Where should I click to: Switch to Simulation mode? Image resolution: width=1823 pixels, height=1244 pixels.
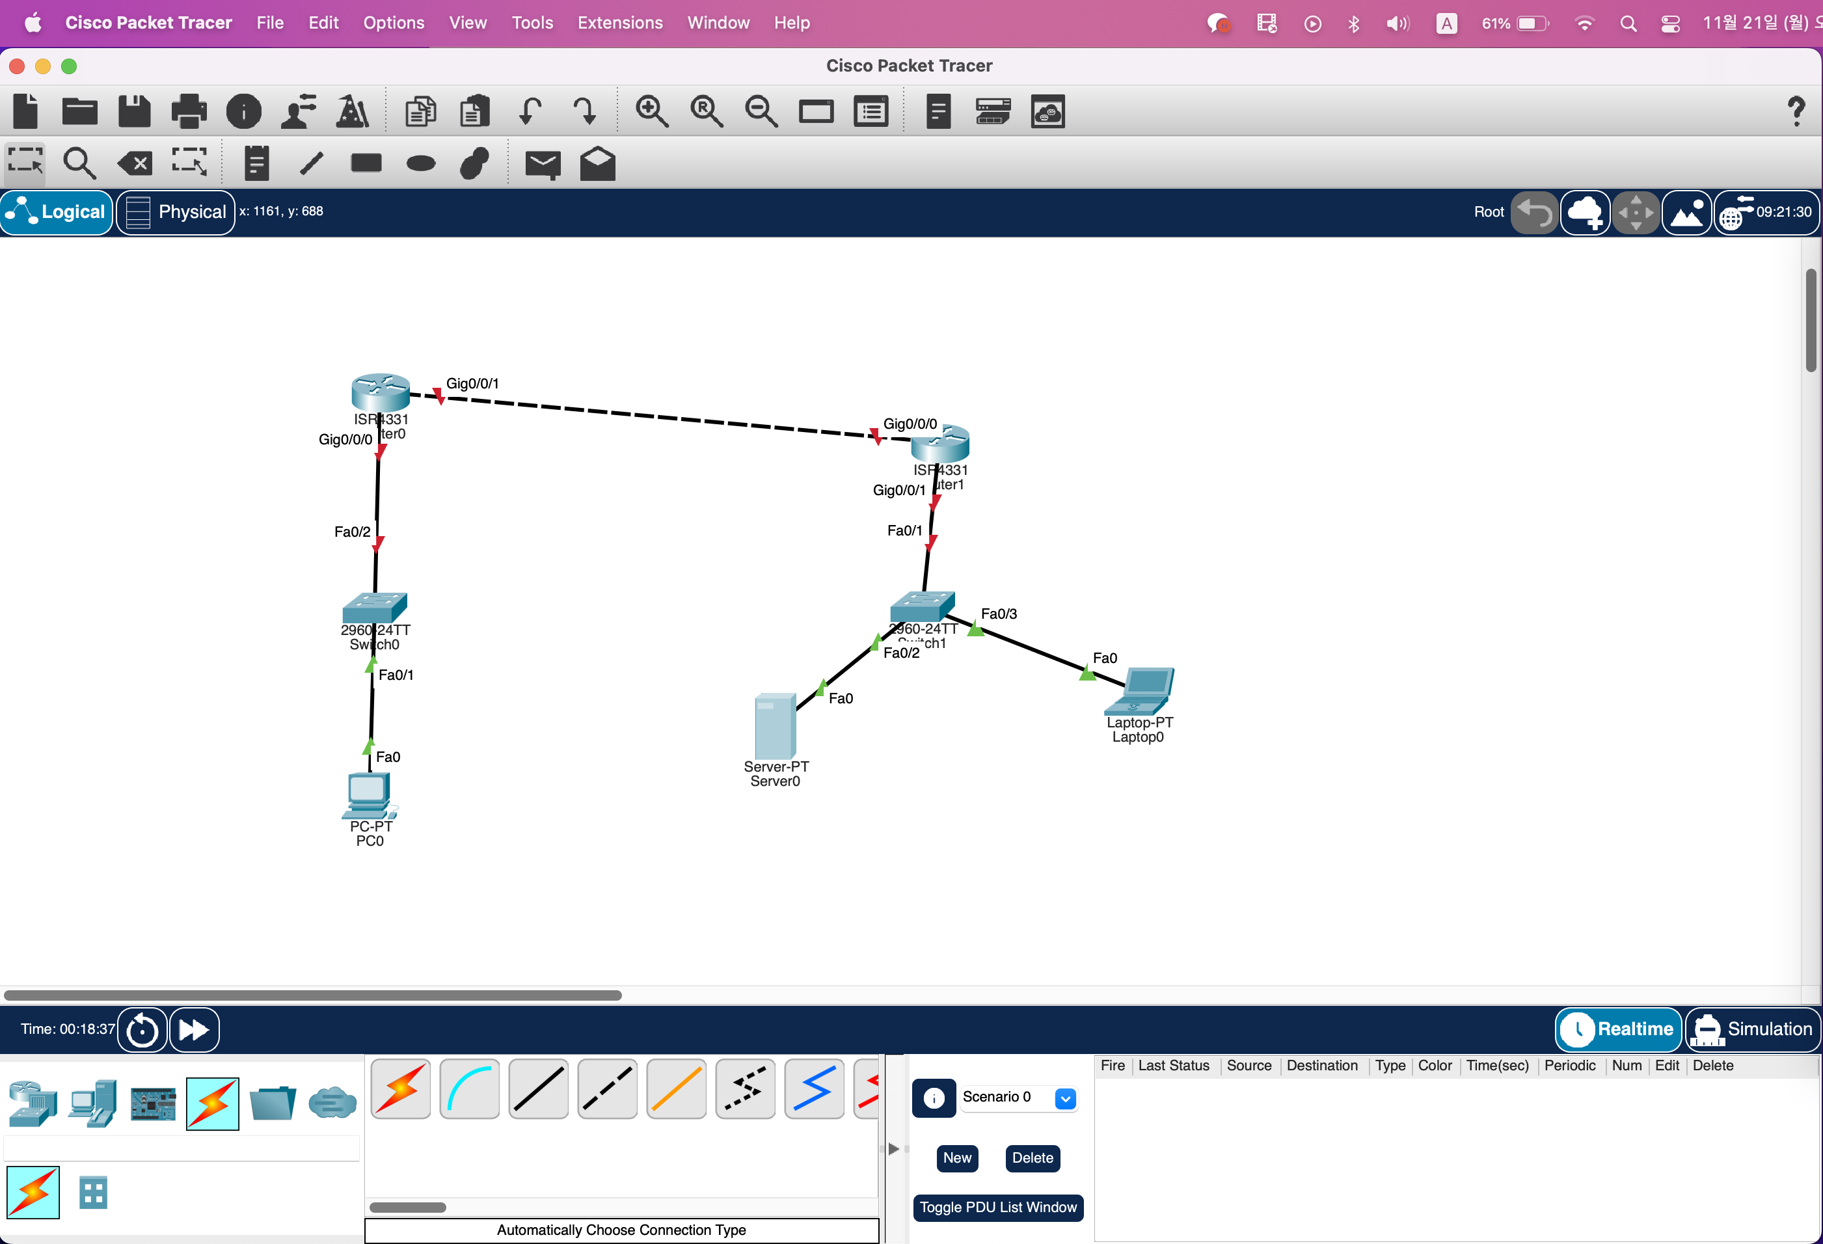coord(1752,1029)
